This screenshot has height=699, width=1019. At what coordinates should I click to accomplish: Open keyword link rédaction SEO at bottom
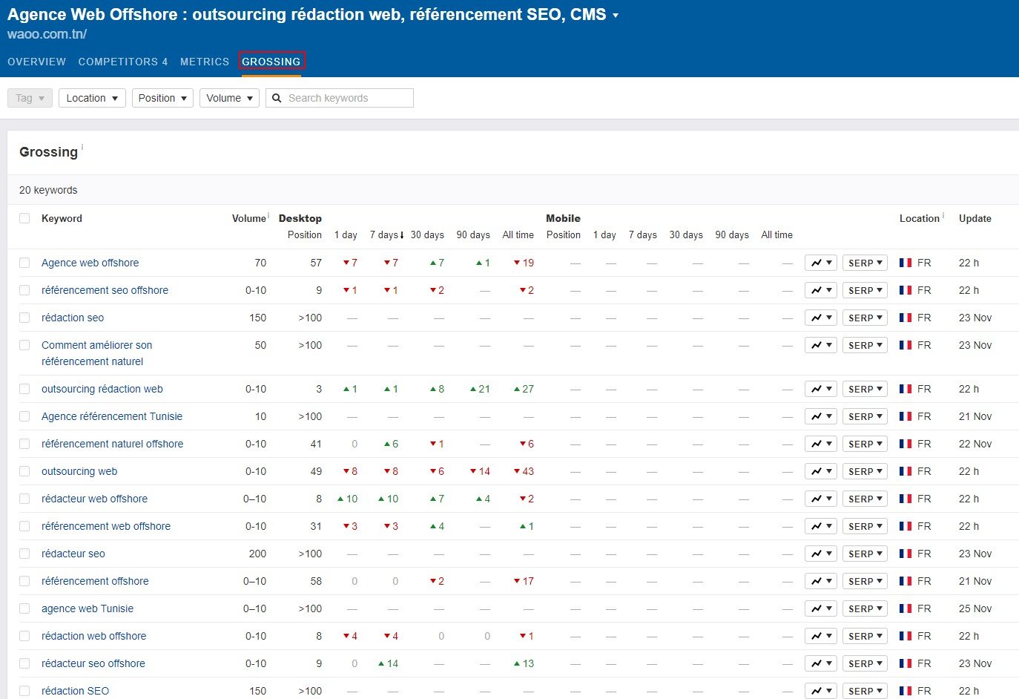[75, 691]
